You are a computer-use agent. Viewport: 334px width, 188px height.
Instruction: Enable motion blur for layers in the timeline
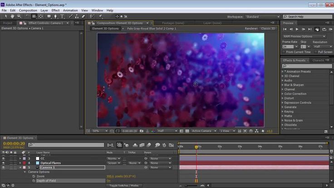point(149,145)
